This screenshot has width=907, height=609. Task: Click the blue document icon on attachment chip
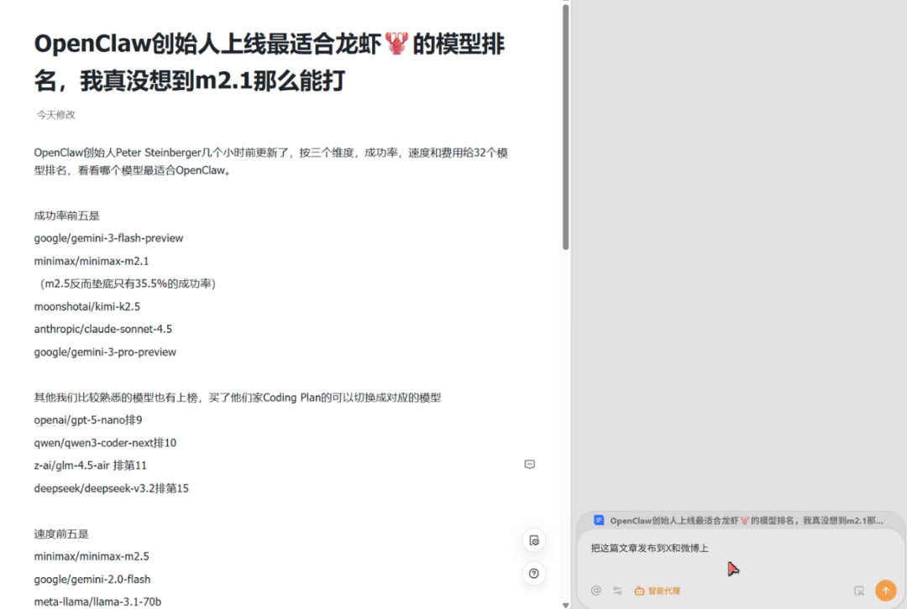[x=599, y=520]
